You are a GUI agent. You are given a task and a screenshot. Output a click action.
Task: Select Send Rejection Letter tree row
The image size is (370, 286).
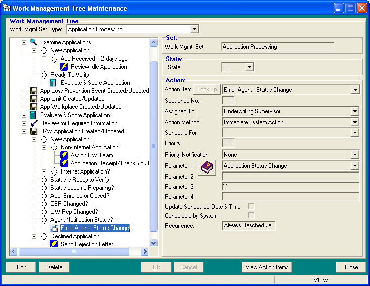[x=87, y=244]
